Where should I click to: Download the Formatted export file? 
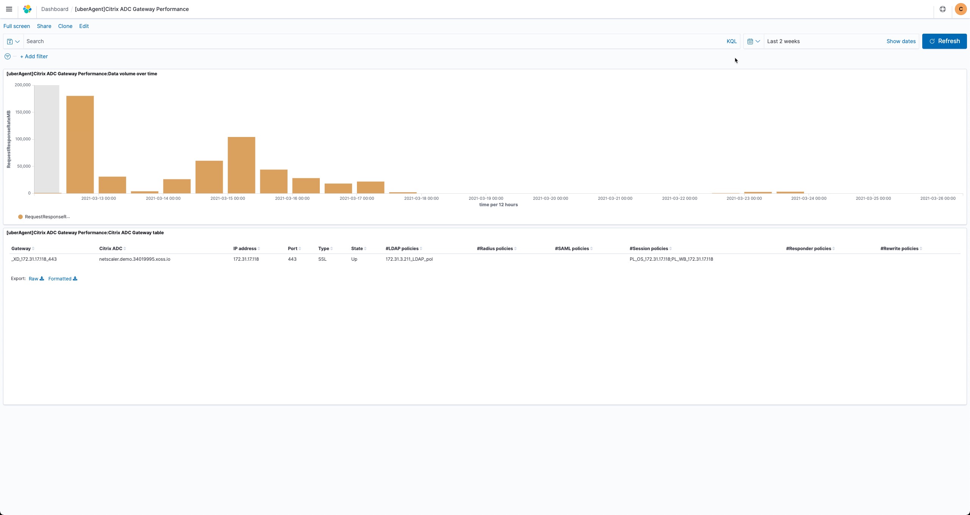tap(63, 279)
